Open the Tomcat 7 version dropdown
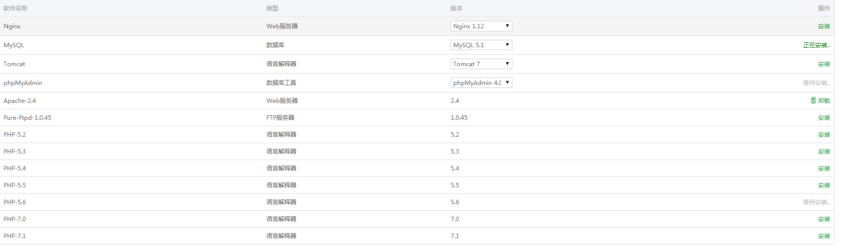 tap(481, 64)
